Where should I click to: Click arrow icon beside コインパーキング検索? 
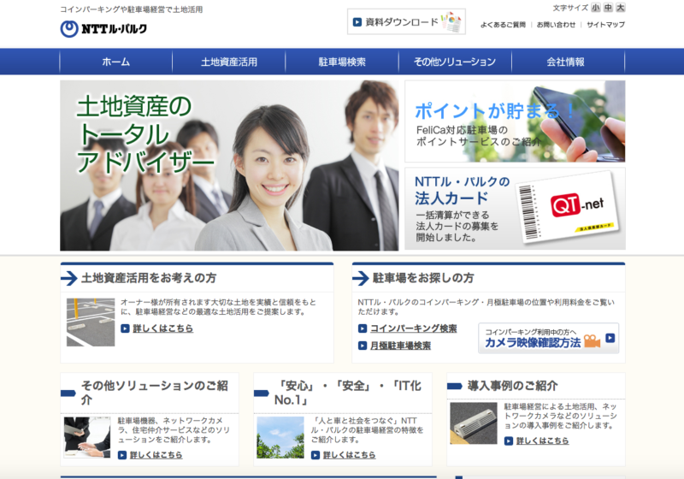click(x=363, y=328)
